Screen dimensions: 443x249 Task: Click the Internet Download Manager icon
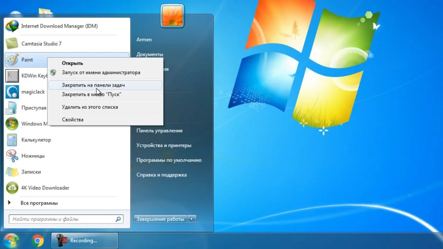pyautogui.click(x=12, y=26)
